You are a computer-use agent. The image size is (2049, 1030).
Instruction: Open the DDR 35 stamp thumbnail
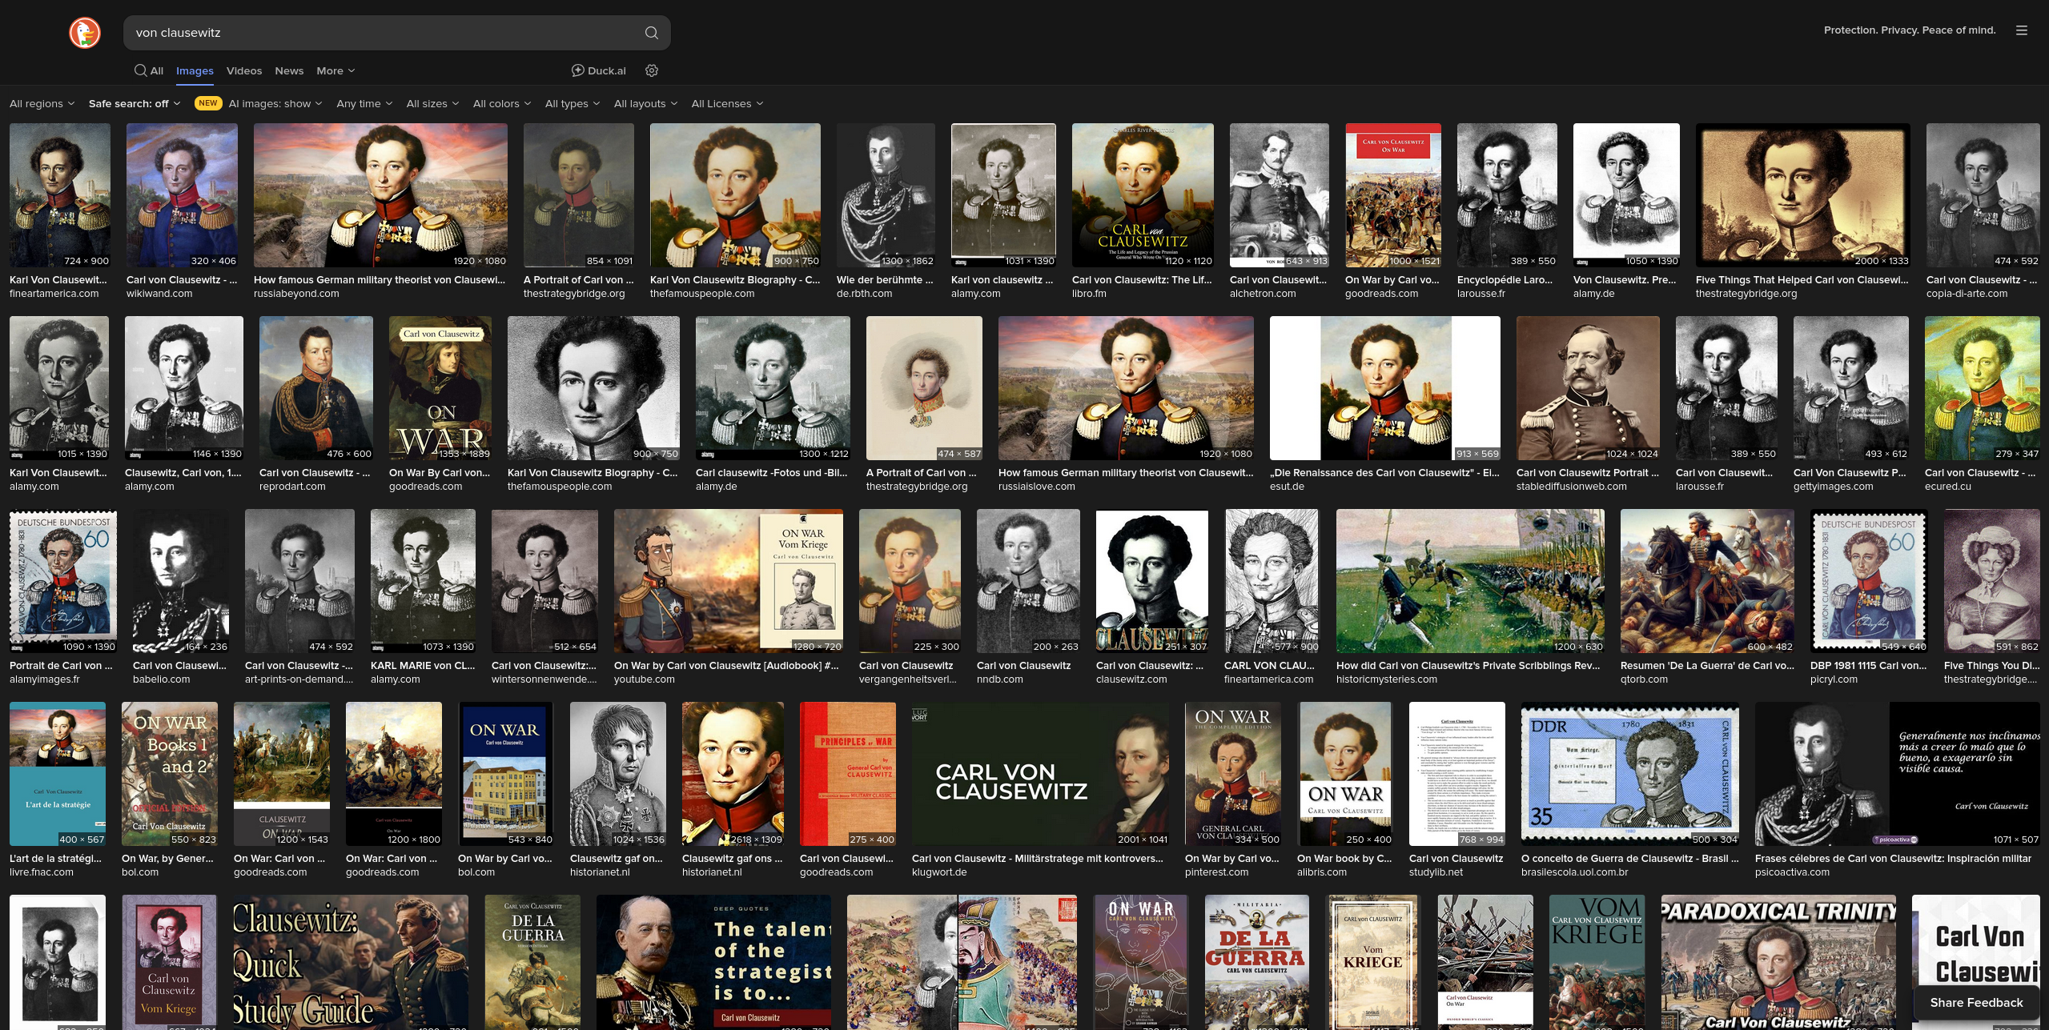(1630, 774)
